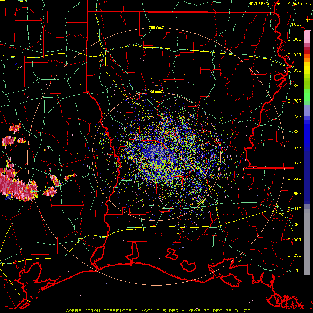Click the 50 NMI range ring label

point(156,92)
